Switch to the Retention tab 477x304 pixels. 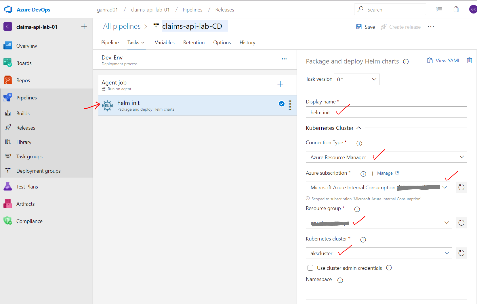tap(194, 43)
